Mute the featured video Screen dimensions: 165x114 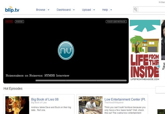9,22
